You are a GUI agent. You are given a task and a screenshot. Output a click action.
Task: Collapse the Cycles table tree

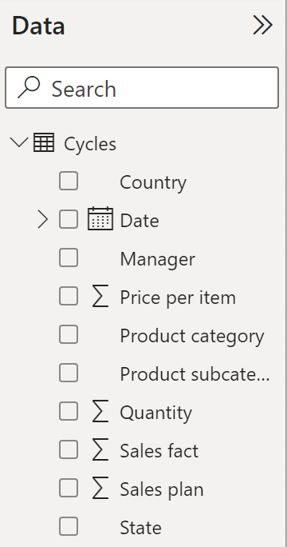tap(19, 142)
